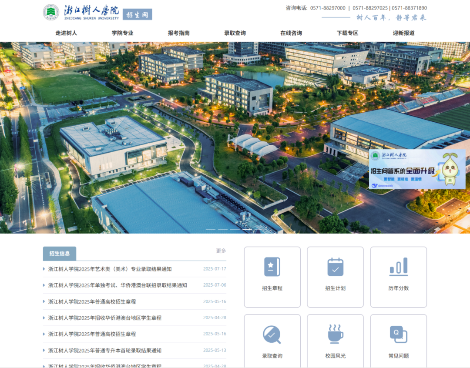Open 2025年普通专升本首轮录取结果通知 article
Screen dimensions: 470x368
pyautogui.click(x=105, y=350)
